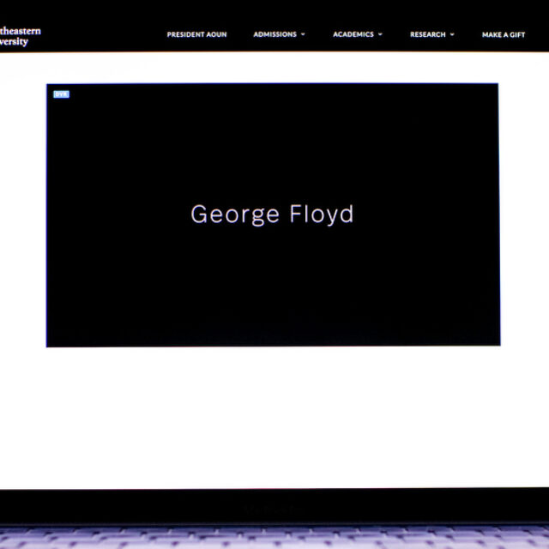Click the white margin right of video
The image size is (549, 549).
[x=523, y=214]
